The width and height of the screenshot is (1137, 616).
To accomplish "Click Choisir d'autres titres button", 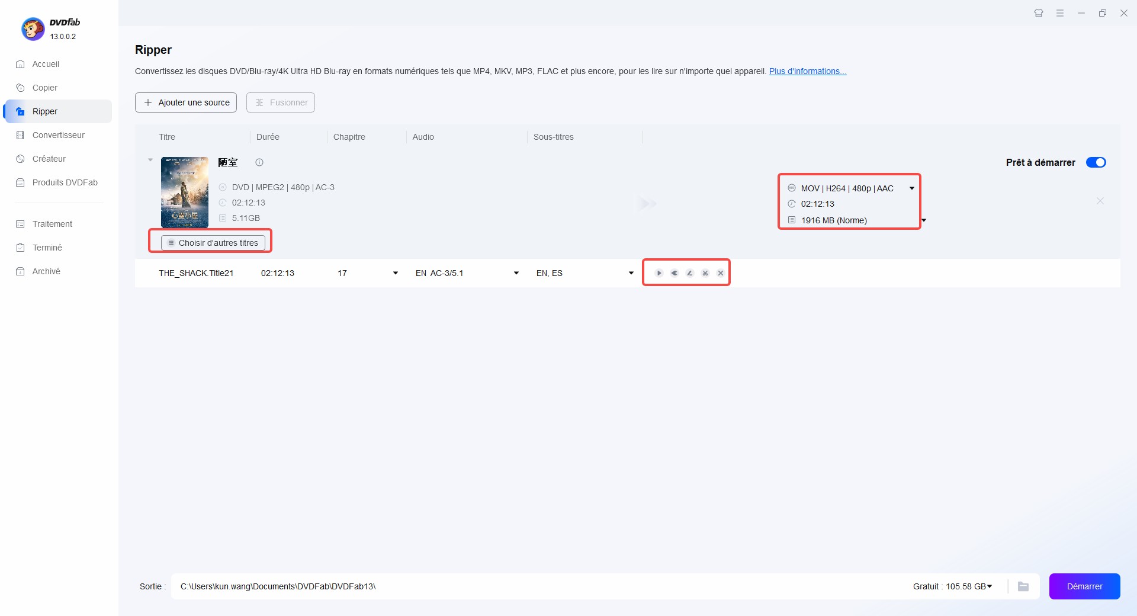I will [x=213, y=243].
